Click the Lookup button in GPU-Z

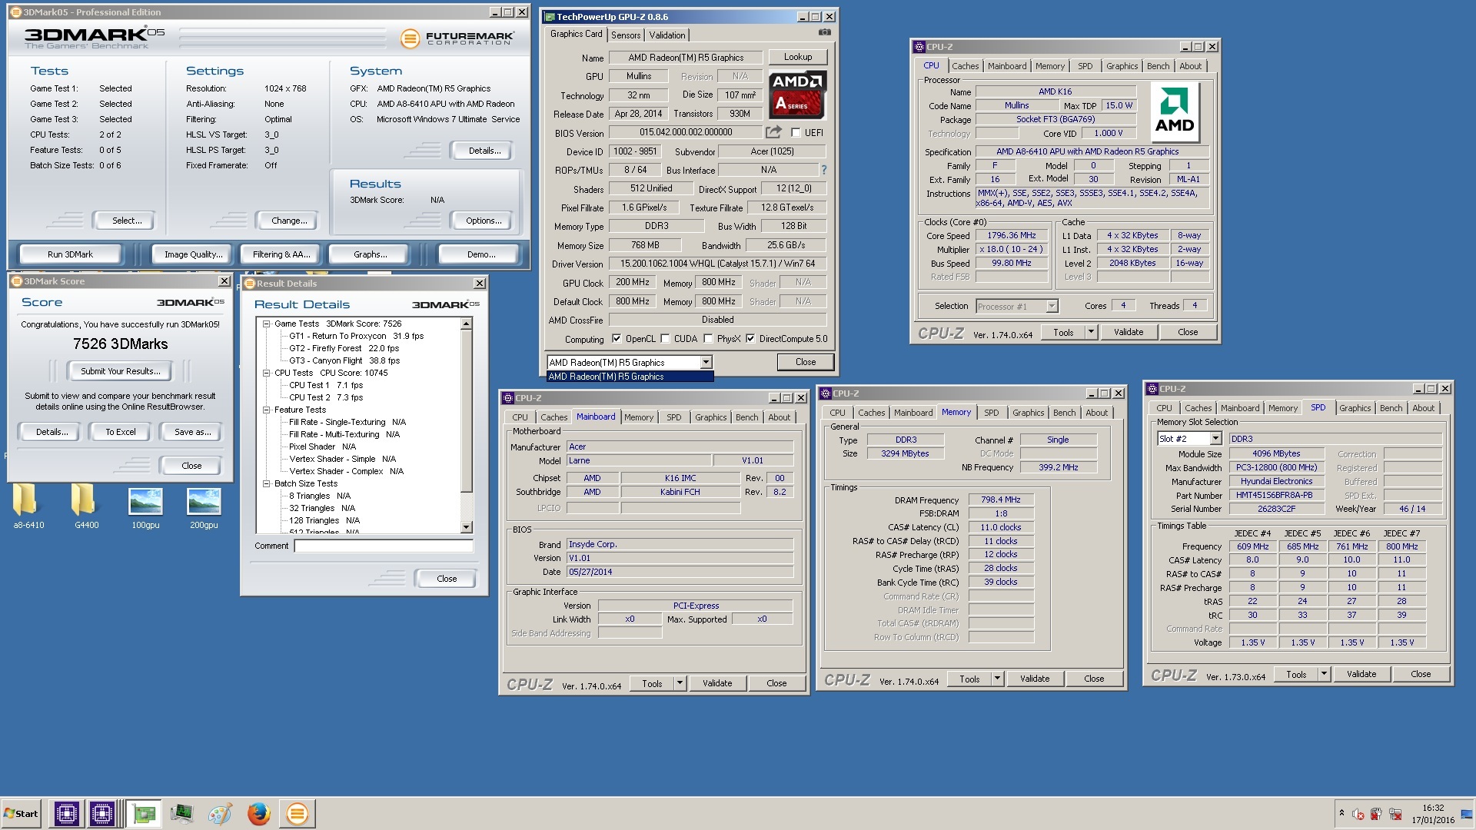coord(797,57)
